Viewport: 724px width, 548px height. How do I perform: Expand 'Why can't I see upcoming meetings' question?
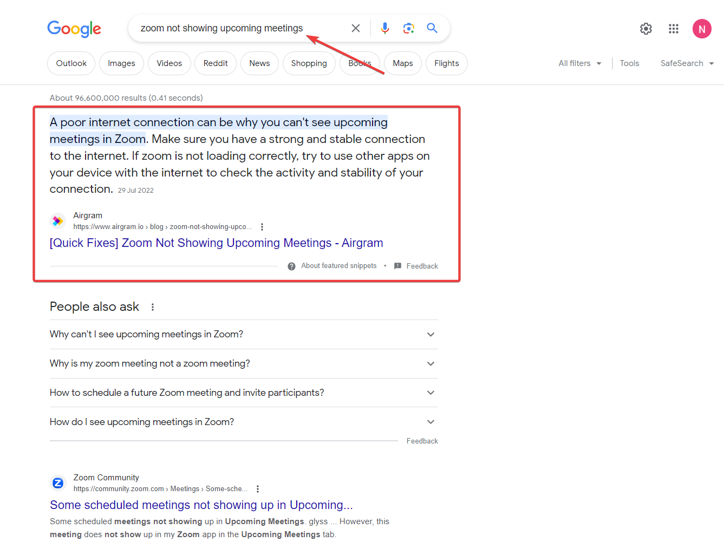[x=244, y=335]
